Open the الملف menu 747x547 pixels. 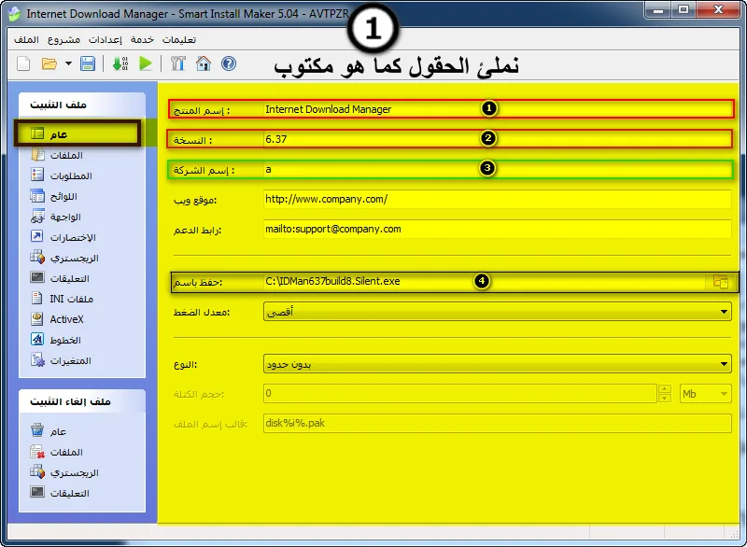(26, 39)
